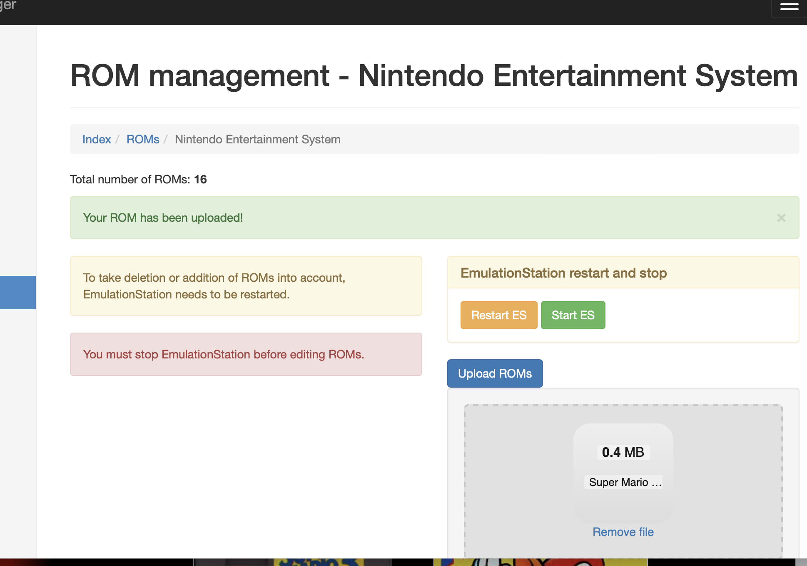Image resolution: width=807 pixels, height=566 pixels.
Task: Open the ROMs breadcrumb link
Action: 143,139
